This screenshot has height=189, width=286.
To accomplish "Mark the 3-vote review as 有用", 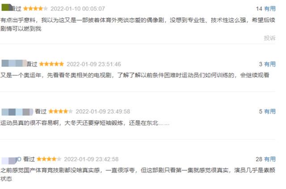I will coord(270,64).
